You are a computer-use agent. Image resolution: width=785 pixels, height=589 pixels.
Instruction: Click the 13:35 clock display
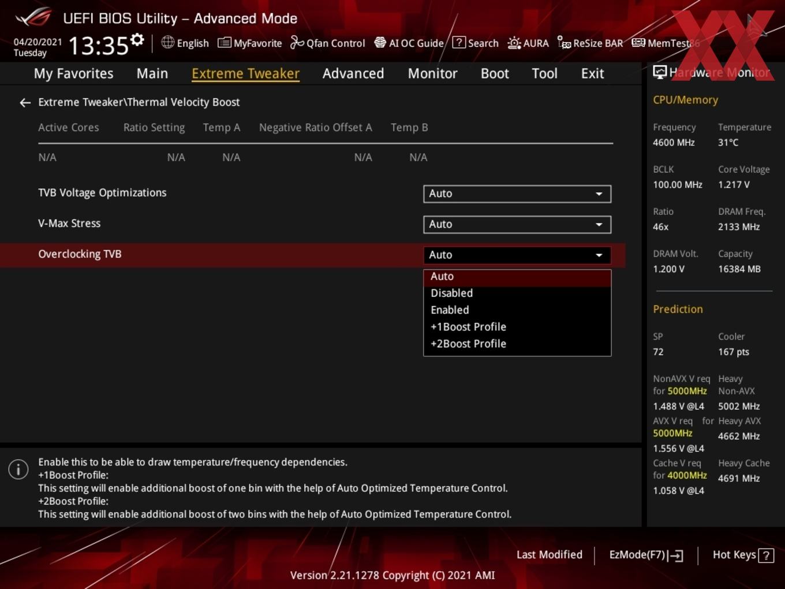[x=98, y=45]
